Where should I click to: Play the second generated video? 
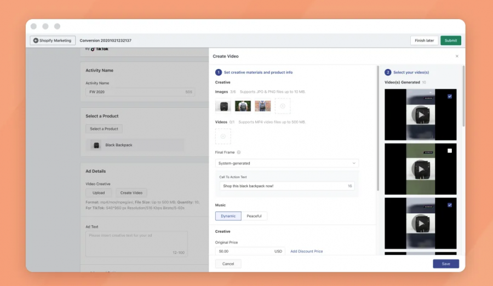coord(421,169)
